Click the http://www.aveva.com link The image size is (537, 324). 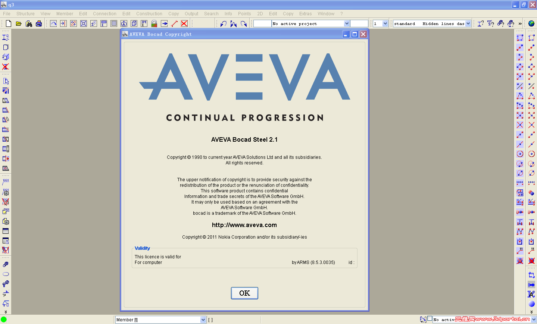tap(244, 225)
